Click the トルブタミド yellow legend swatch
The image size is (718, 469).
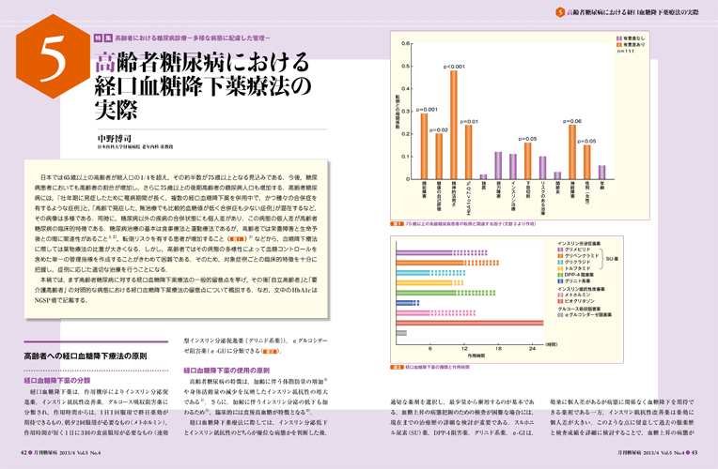pos(560,268)
